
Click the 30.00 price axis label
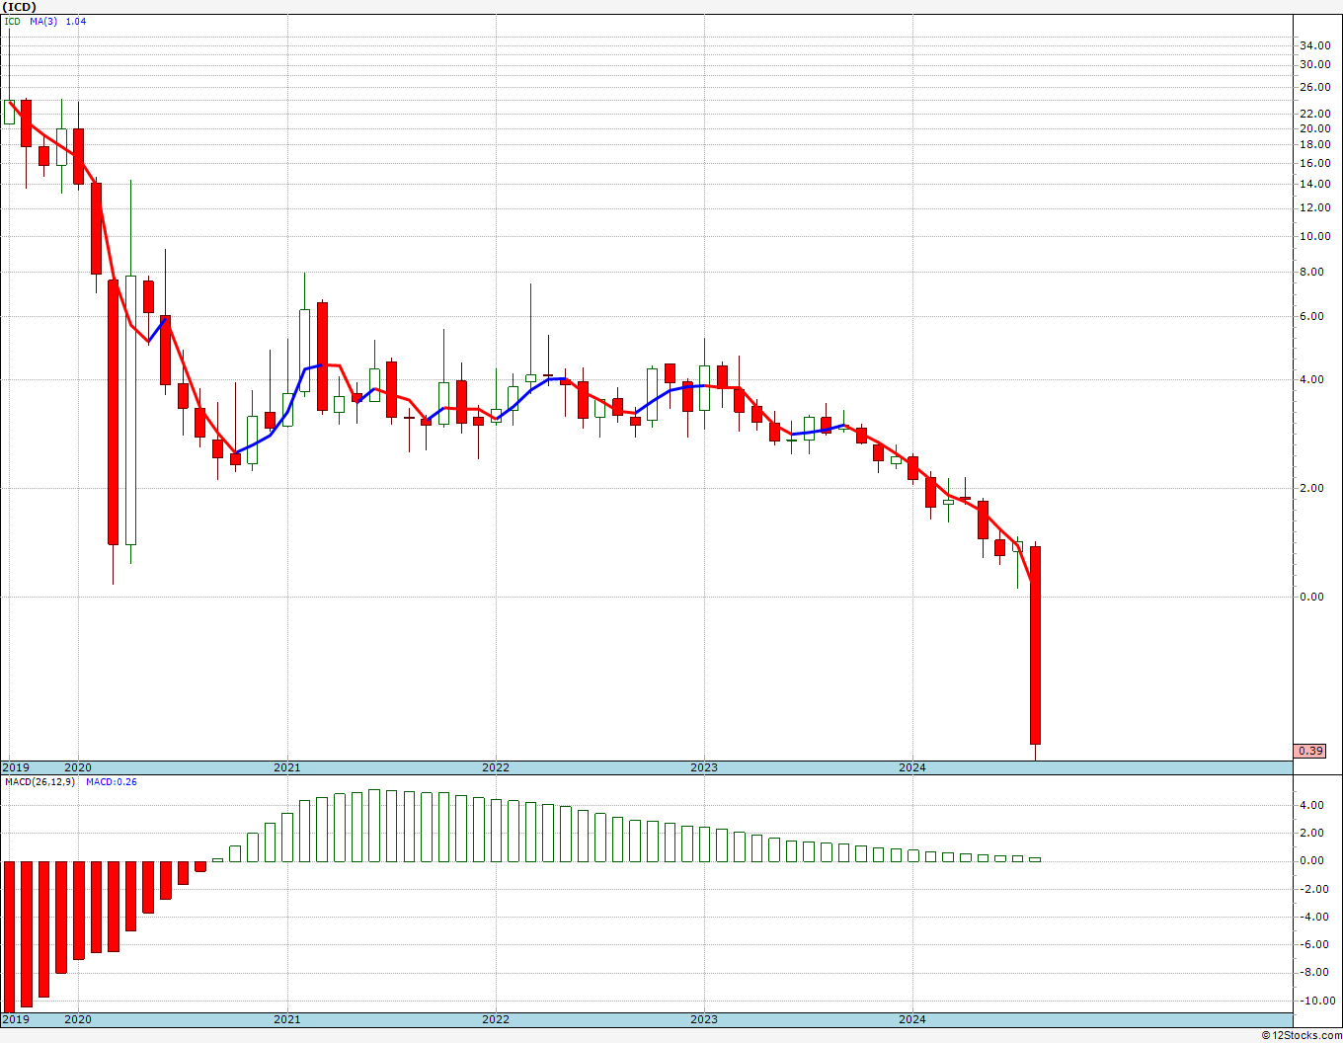click(x=1314, y=64)
